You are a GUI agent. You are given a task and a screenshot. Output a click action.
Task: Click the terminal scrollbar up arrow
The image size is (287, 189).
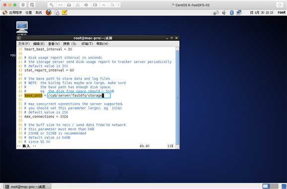177,48
